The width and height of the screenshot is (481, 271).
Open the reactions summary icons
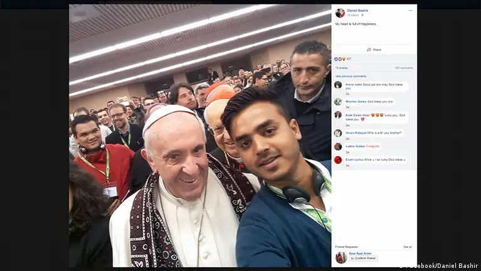point(340,59)
